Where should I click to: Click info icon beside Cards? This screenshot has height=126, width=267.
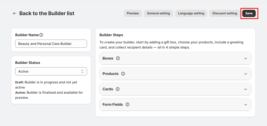click(x=118, y=89)
